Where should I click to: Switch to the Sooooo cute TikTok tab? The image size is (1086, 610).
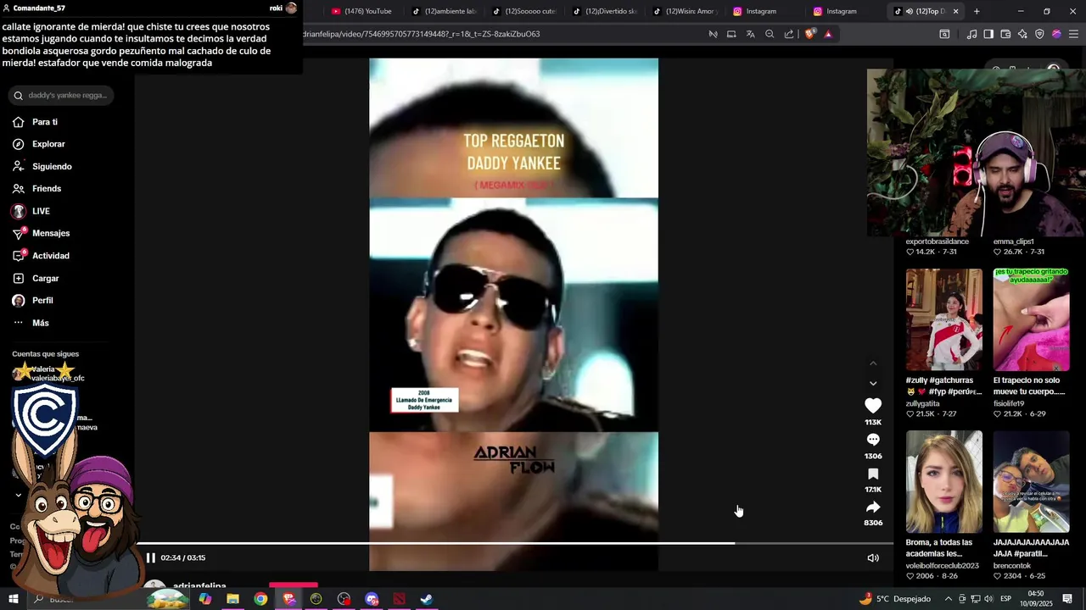(x=523, y=11)
